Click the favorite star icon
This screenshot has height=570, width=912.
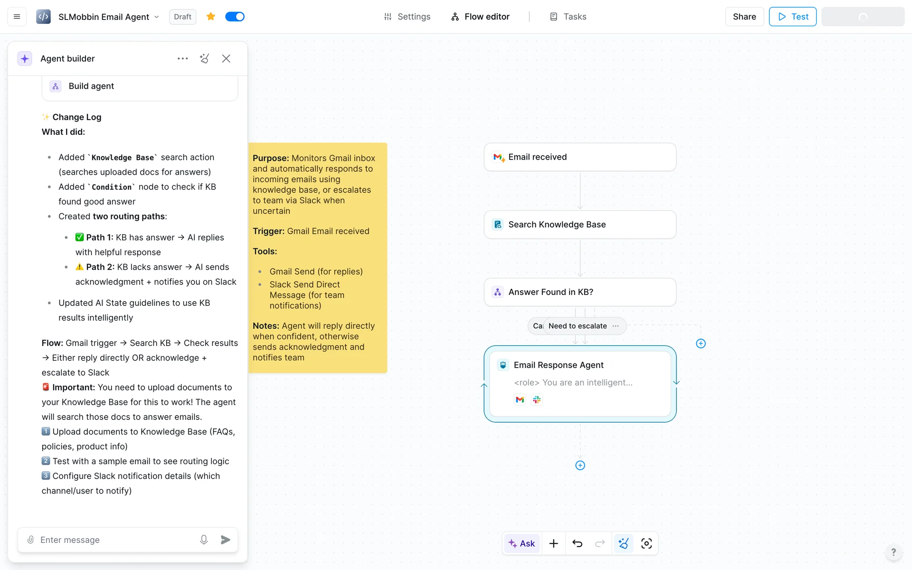tap(211, 17)
